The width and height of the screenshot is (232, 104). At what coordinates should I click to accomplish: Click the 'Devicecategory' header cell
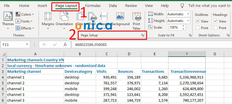tap(80, 71)
